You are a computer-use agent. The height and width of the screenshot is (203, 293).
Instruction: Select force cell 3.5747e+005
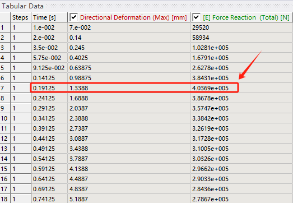click(x=242, y=109)
